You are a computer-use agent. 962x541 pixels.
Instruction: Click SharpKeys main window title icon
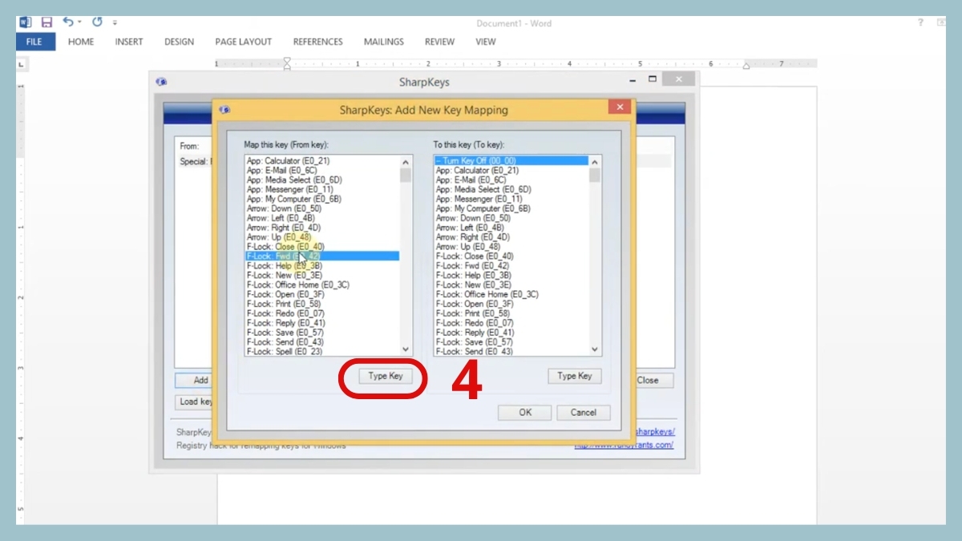point(162,82)
